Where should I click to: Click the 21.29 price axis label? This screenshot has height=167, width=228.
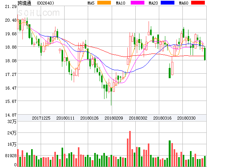pyautogui.click(x=11, y=6)
